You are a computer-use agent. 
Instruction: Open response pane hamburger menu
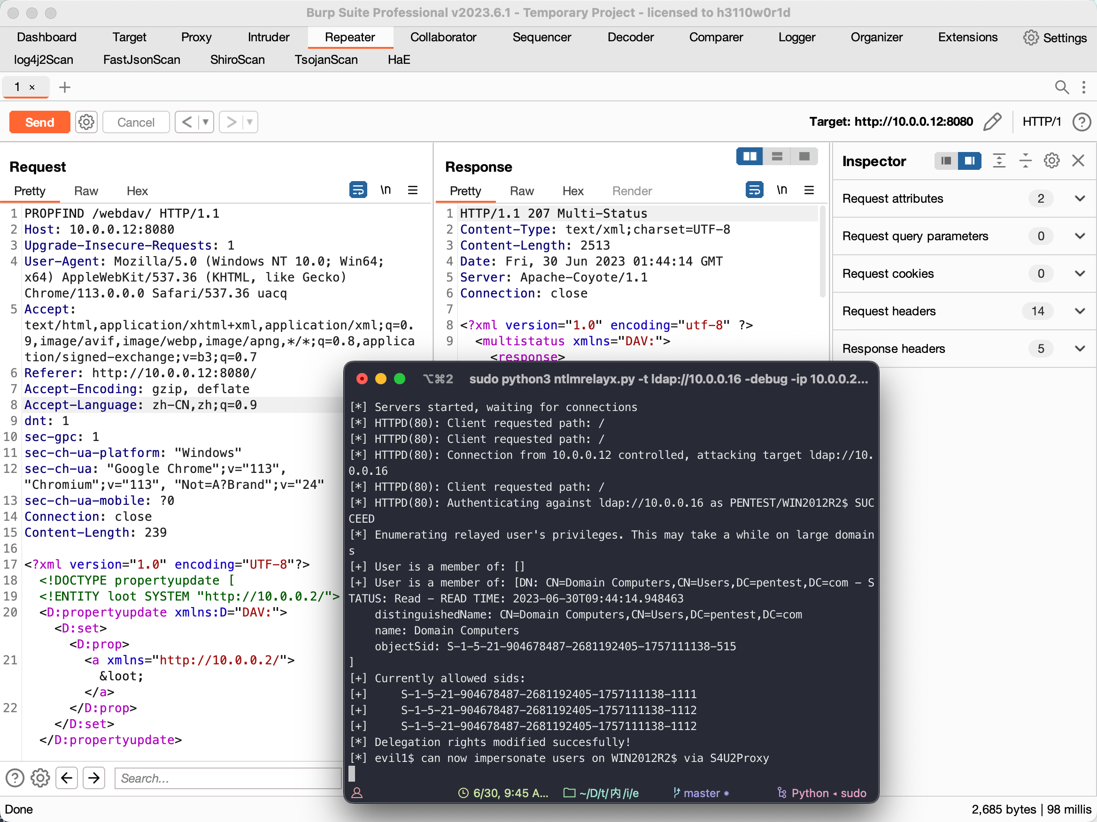(x=809, y=190)
